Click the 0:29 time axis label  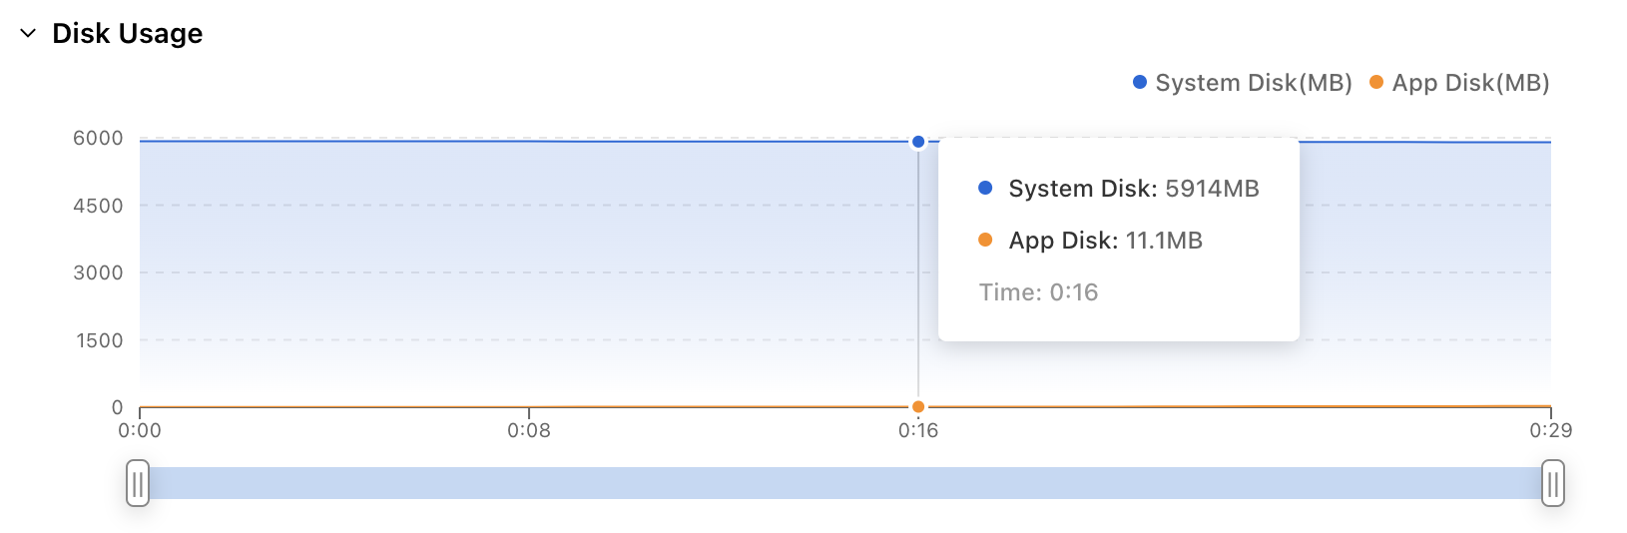(1550, 431)
